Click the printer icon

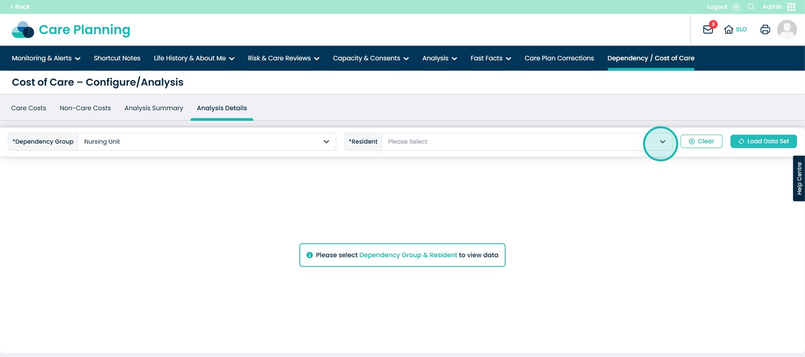pos(765,30)
